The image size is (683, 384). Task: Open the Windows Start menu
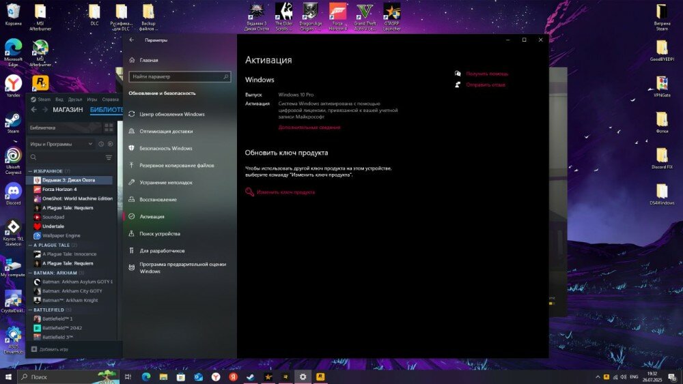coord(8,376)
